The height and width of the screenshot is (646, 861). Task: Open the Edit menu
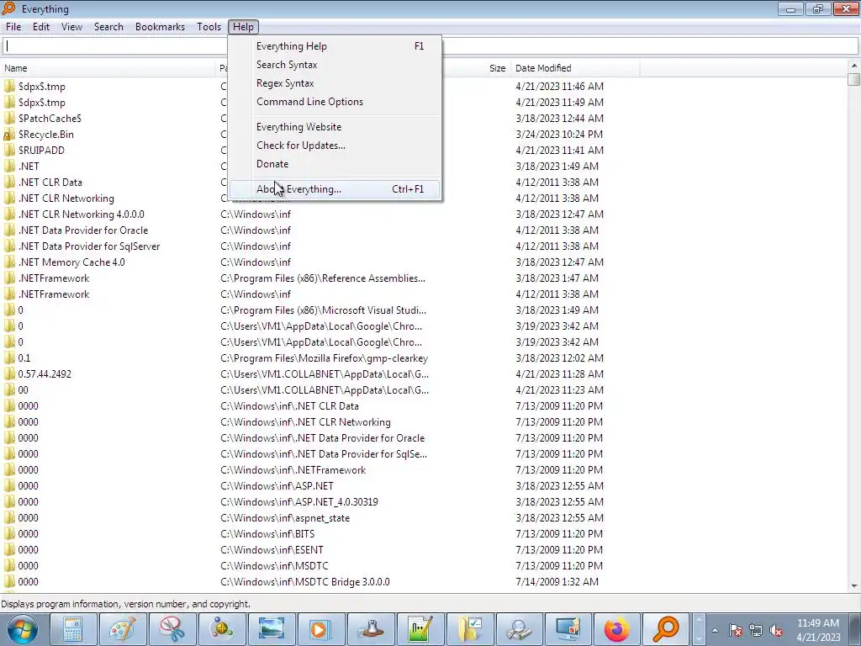[x=41, y=27]
